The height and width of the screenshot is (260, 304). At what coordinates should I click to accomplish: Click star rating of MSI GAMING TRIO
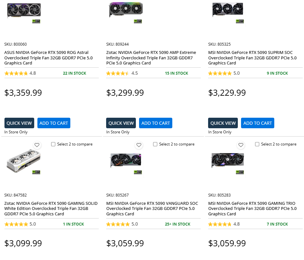[220, 224]
